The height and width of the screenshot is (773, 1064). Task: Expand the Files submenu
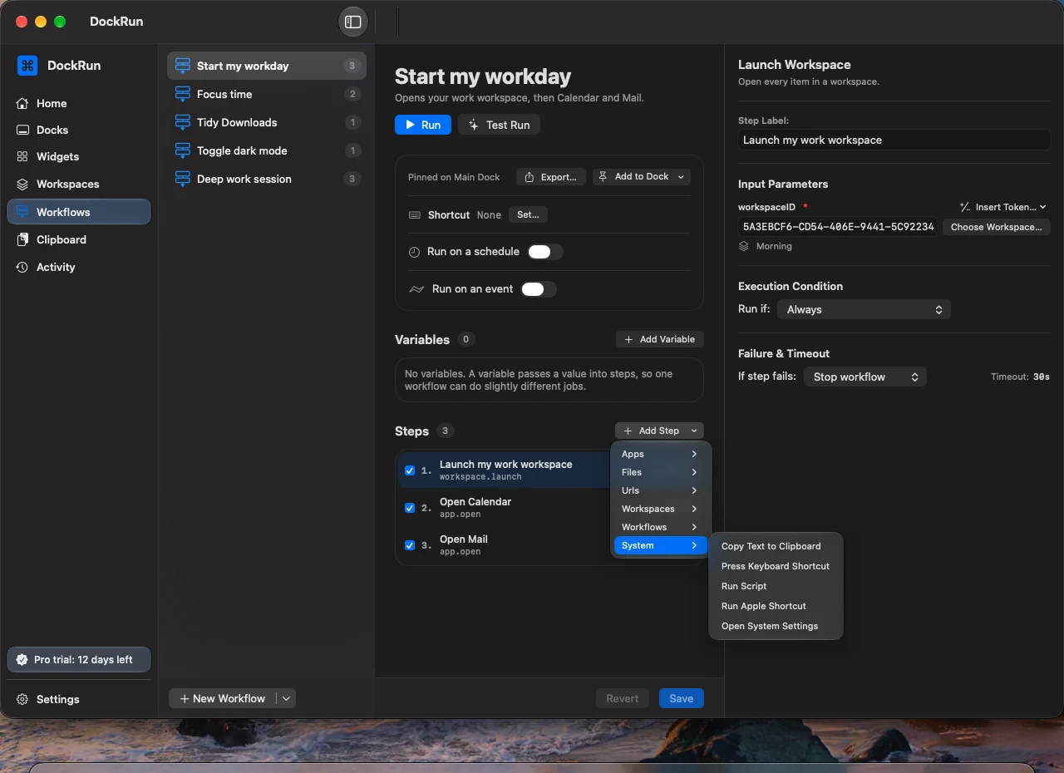click(660, 472)
